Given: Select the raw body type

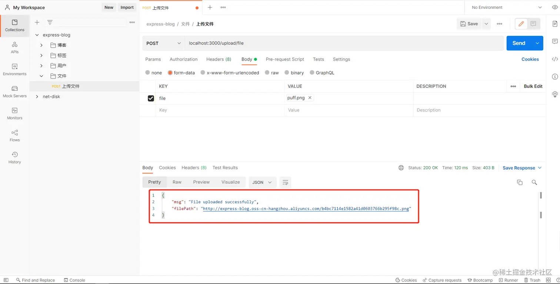Looking at the screenshot, I should click(x=272, y=73).
